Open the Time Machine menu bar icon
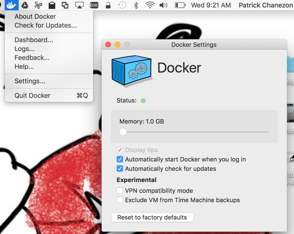The image size is (294, 234). (122, 5)
